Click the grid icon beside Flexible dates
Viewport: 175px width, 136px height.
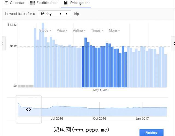tap(32, 3)
